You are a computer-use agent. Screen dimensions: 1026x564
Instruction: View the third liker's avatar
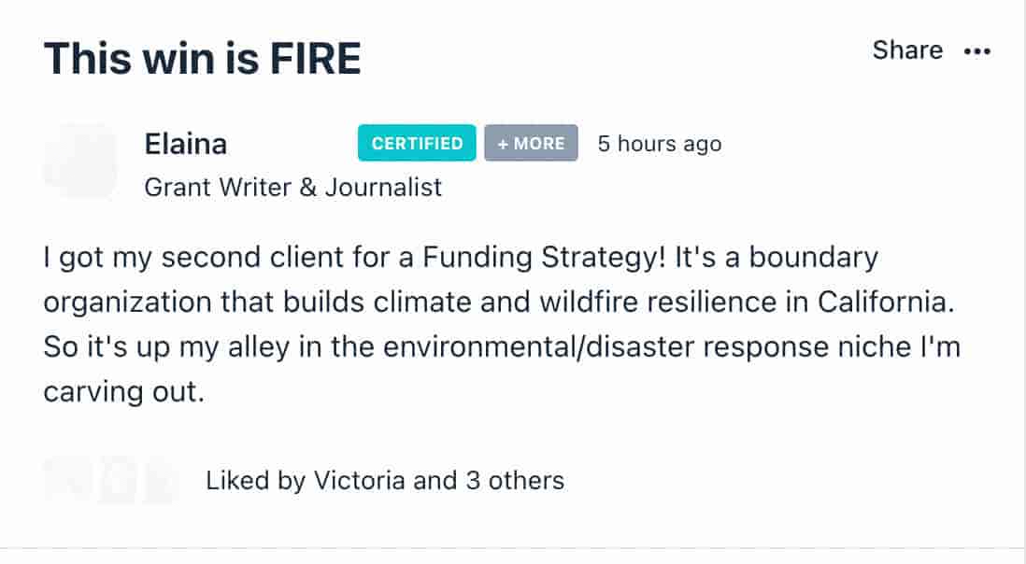click(x=162, y=480)
